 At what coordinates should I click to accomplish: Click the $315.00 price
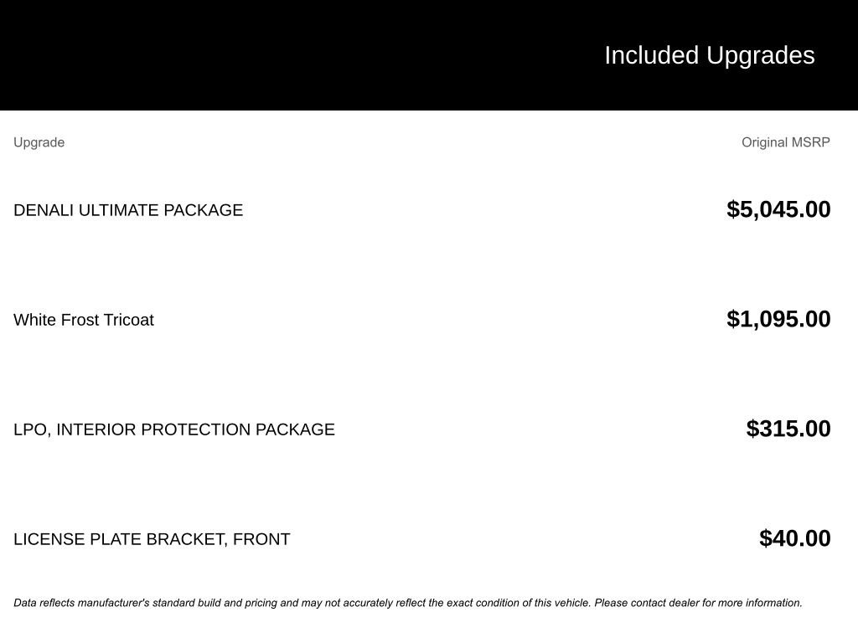tap(788, 429)
